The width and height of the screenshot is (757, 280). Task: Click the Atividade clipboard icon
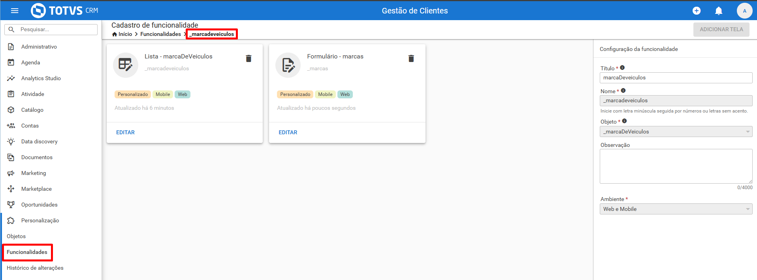[11, 94]
